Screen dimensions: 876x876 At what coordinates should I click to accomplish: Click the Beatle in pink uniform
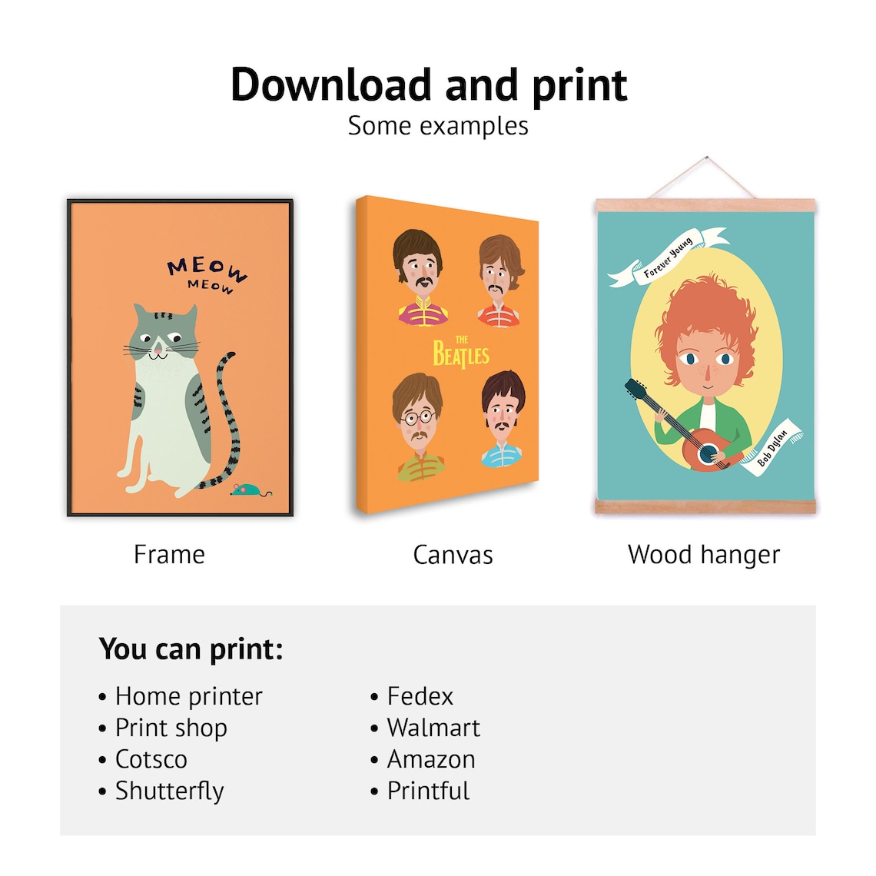tap(421, 277)
